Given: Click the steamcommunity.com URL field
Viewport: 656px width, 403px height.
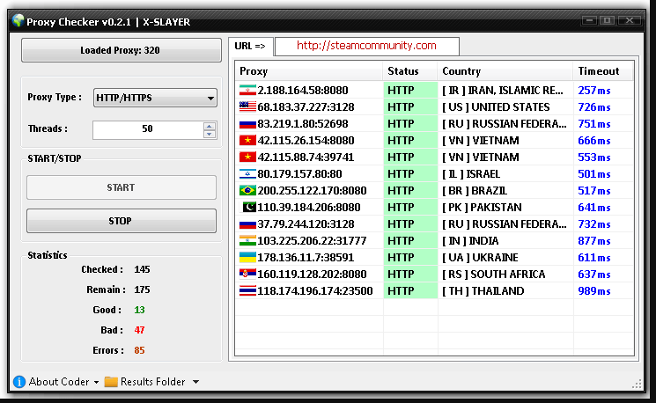Looking at the screenshot, I should pos(367,46).
